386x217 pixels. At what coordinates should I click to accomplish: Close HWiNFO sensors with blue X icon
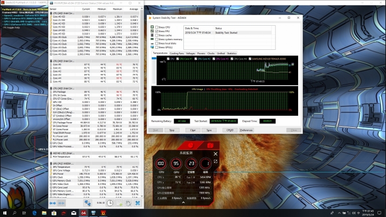coord(138,203)
